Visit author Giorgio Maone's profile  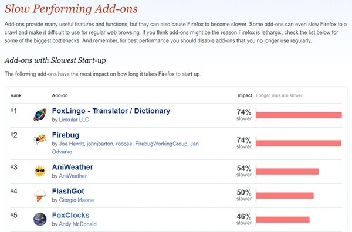coord(76,200)
